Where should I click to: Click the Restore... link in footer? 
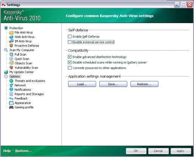click(23, 151)
